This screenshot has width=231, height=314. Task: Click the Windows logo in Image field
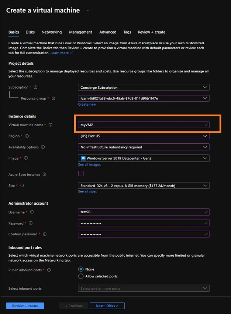83,158
